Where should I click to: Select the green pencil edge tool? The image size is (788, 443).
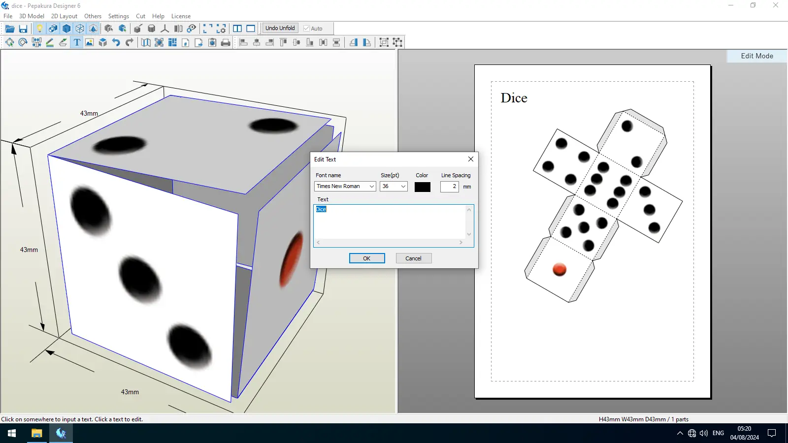tap(50, 42)
